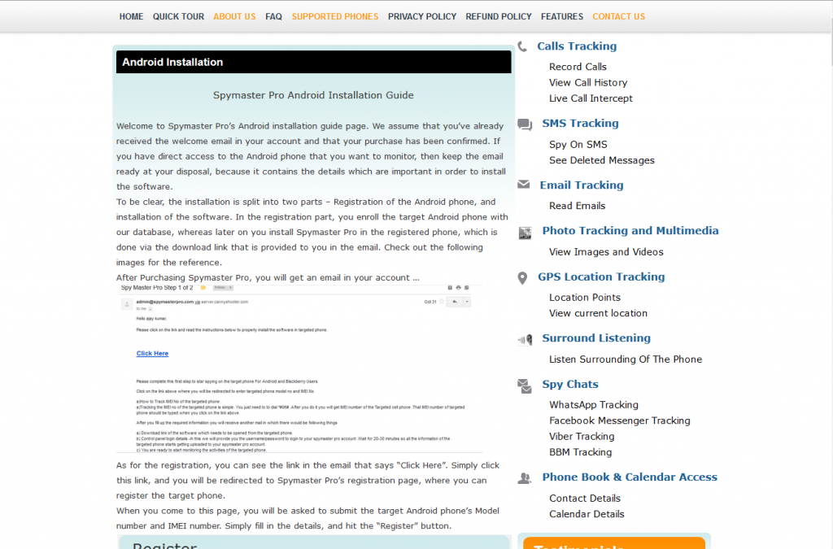Viewport: 833px width, 549px height.
Task: Open Listen Surrounding Of The Phone
Action: pyautogui.click(x=626, y=359)
